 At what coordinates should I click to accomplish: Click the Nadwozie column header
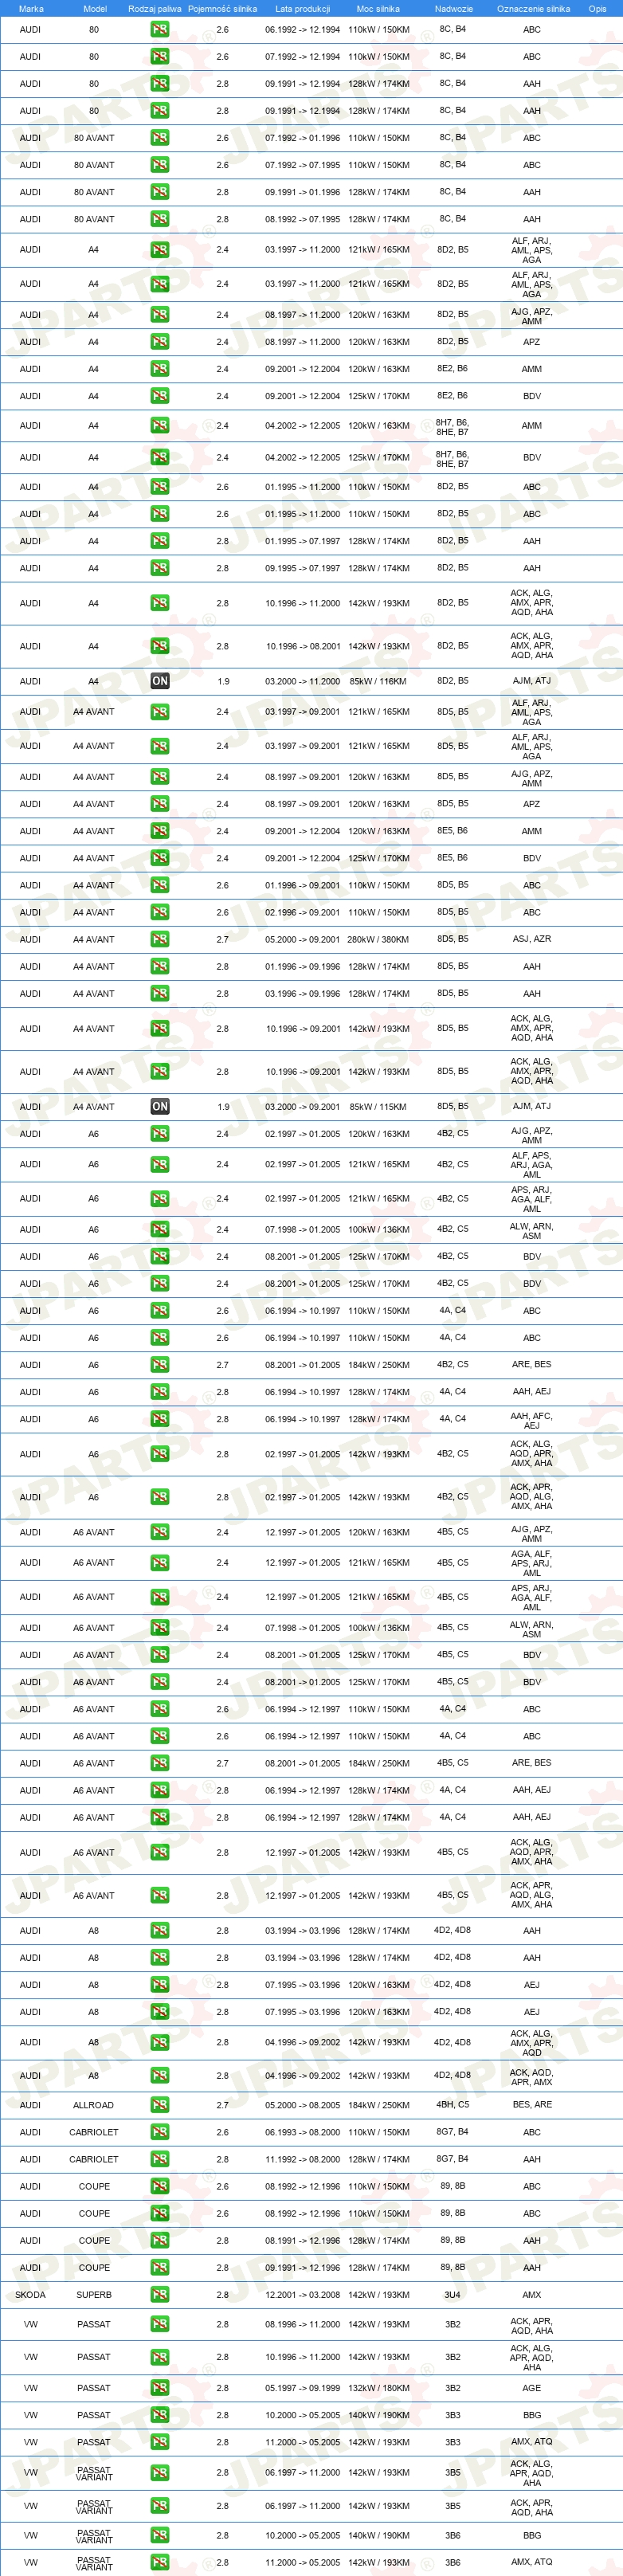coord(454,8)
